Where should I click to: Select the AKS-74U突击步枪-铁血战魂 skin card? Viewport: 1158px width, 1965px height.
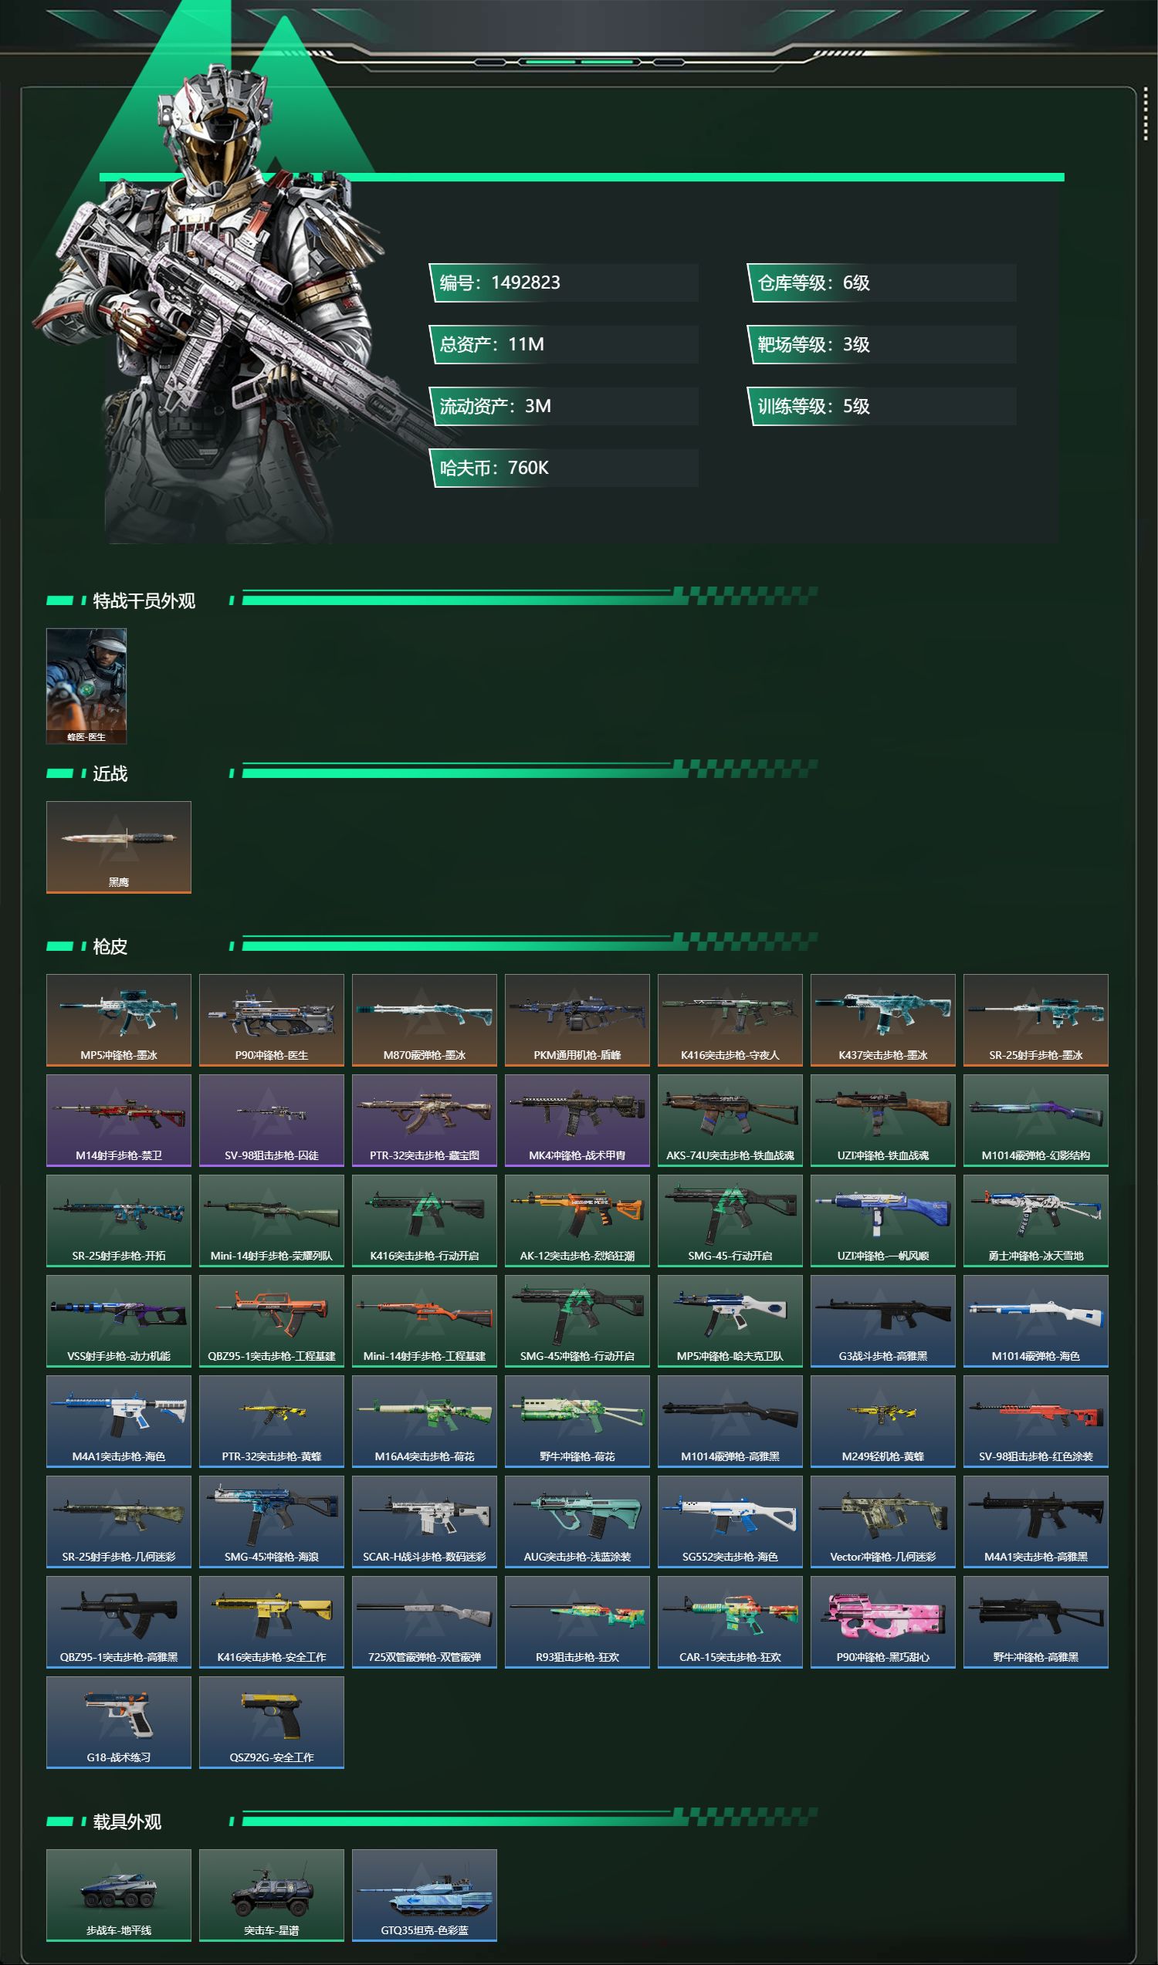pyautogui.click(x=730, y=1120)
